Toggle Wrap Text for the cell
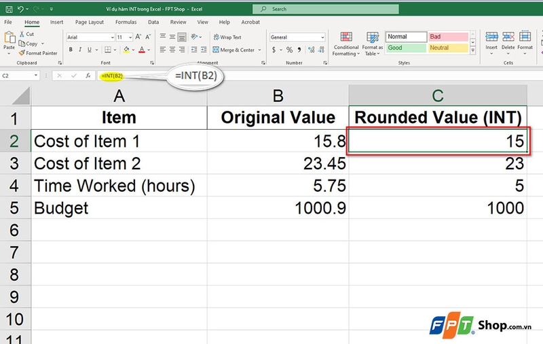This screenshot has height=344, width=543. [227, 37]
